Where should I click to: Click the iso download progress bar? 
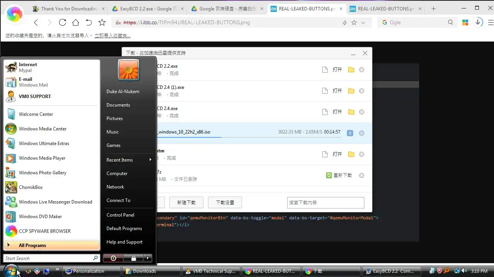coord(249,137)
